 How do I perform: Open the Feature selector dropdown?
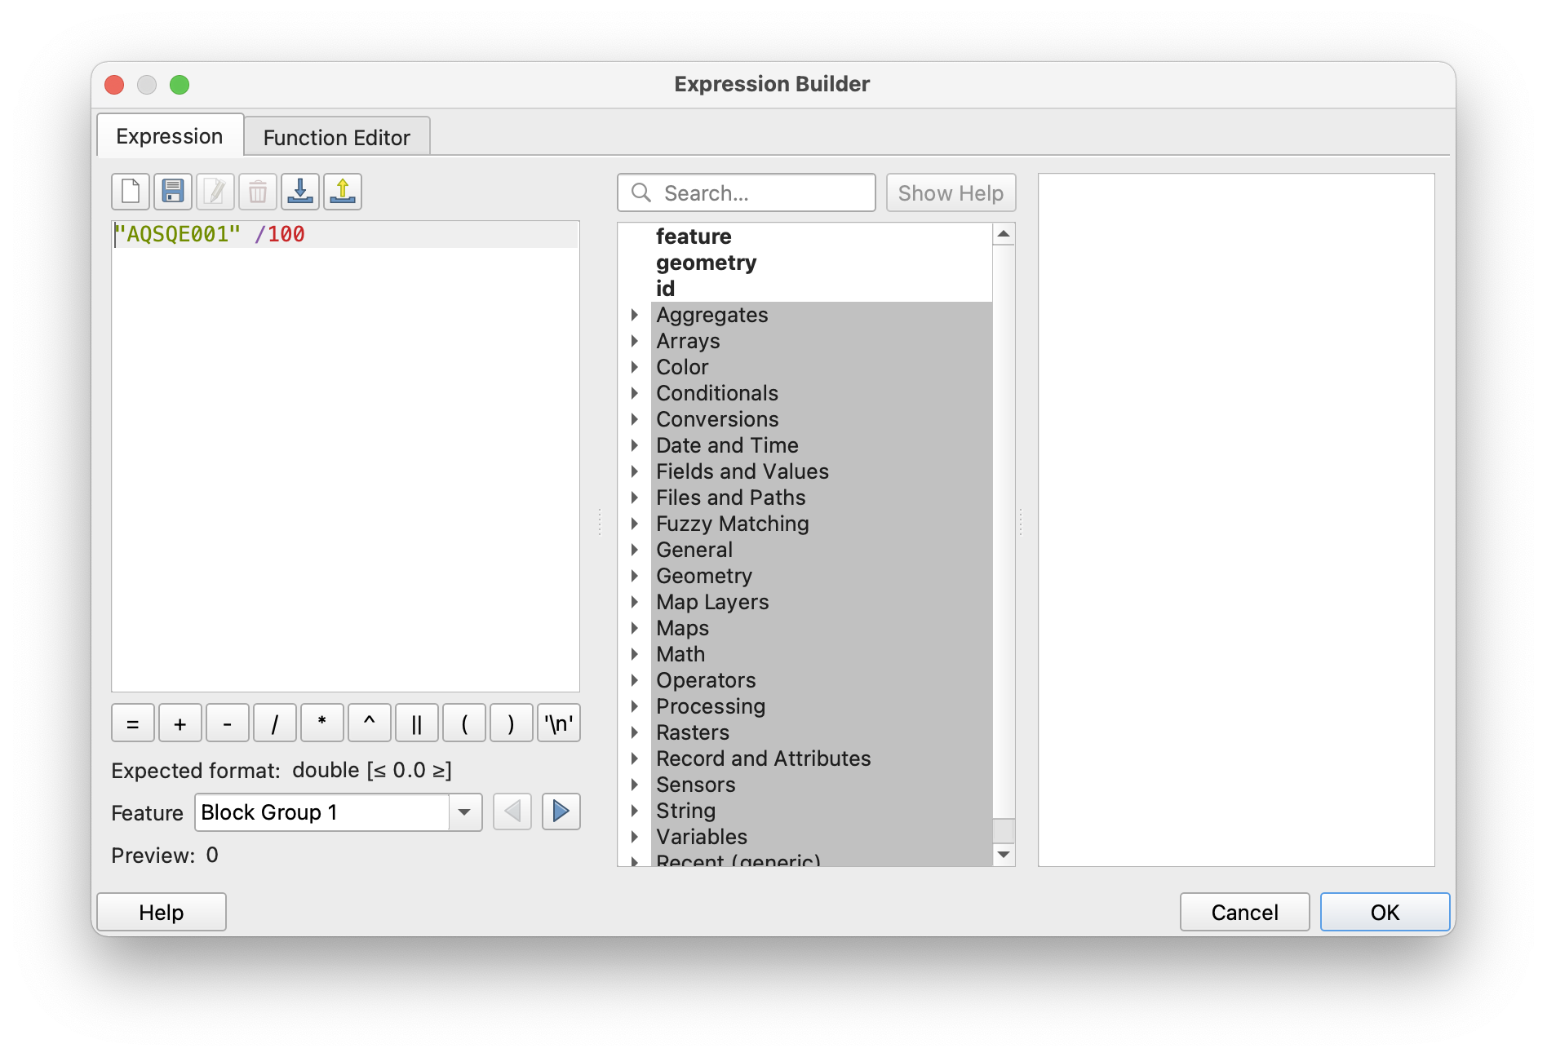coord(463,812)
